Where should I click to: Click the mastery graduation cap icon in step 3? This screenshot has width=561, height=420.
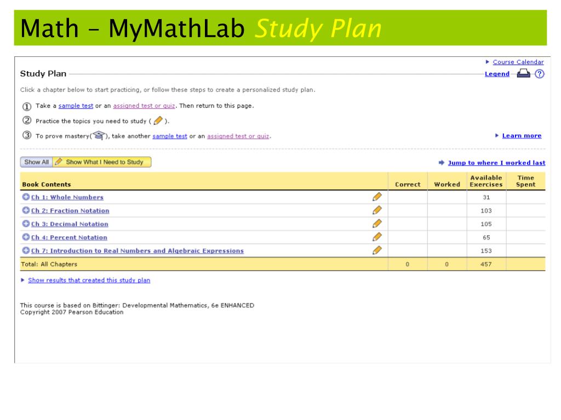(x=99, y=136)
